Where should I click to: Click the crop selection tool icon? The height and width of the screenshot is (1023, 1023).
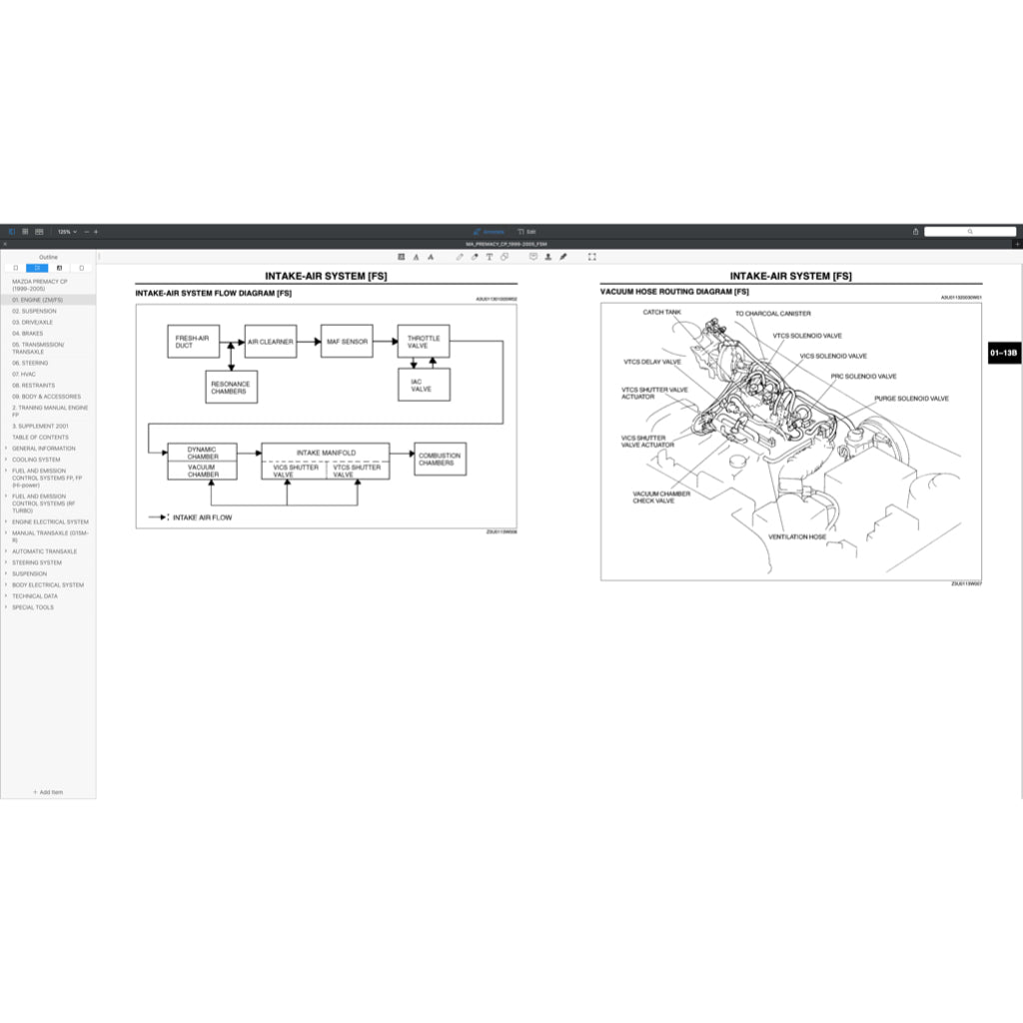click(592, 257)
